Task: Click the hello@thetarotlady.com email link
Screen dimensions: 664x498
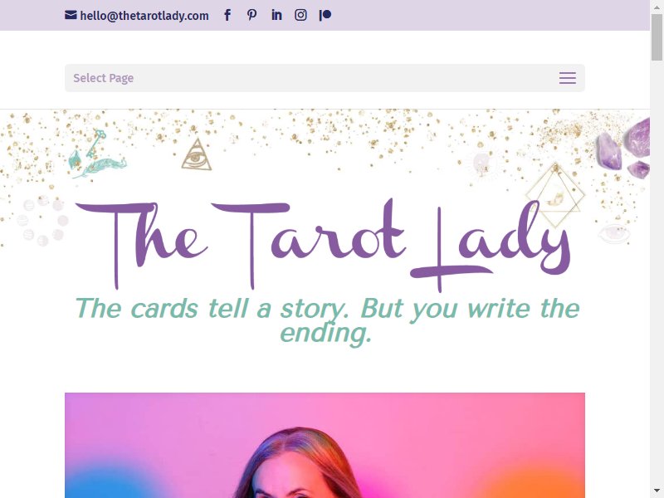Action: coord(144,16)
